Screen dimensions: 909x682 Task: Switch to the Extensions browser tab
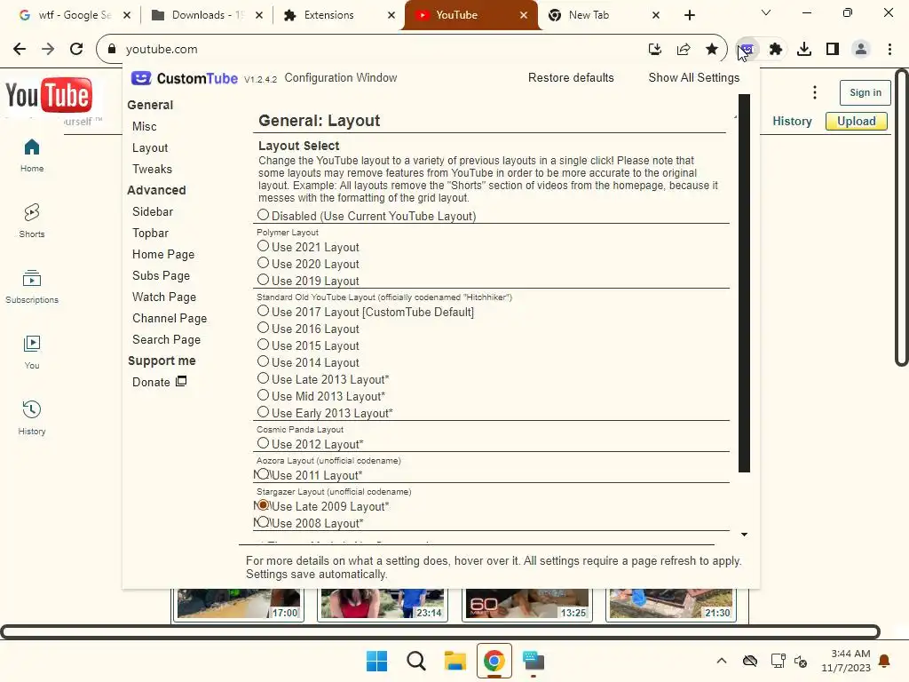(x=339, y=15)
